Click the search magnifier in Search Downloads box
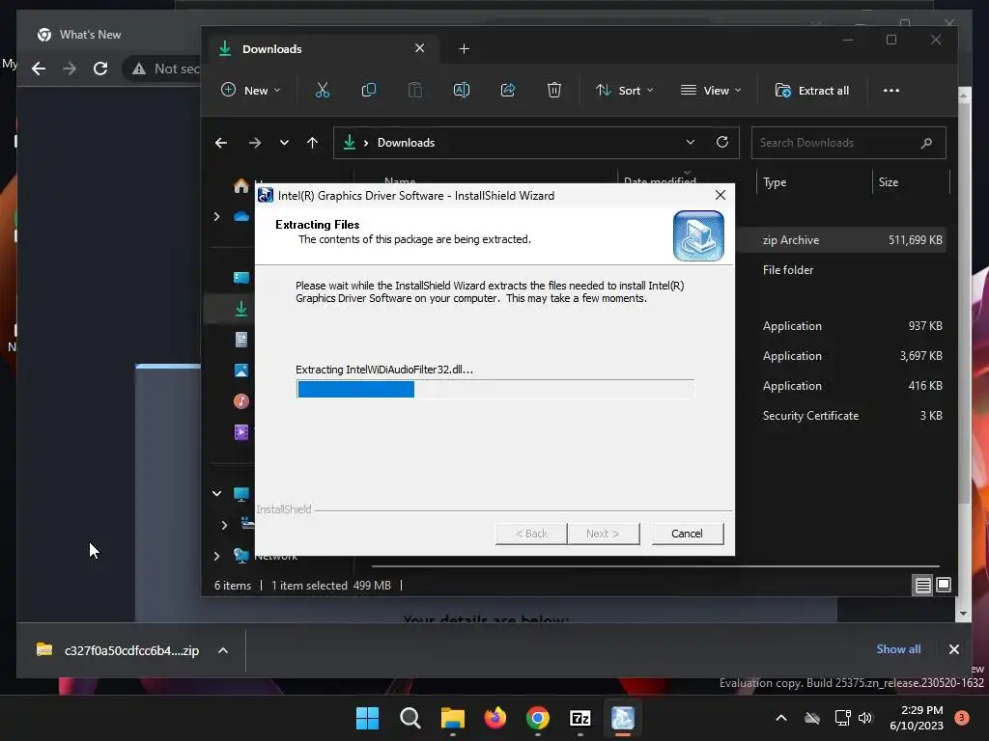This screenshot has width=989, height=741. (926, 143)
